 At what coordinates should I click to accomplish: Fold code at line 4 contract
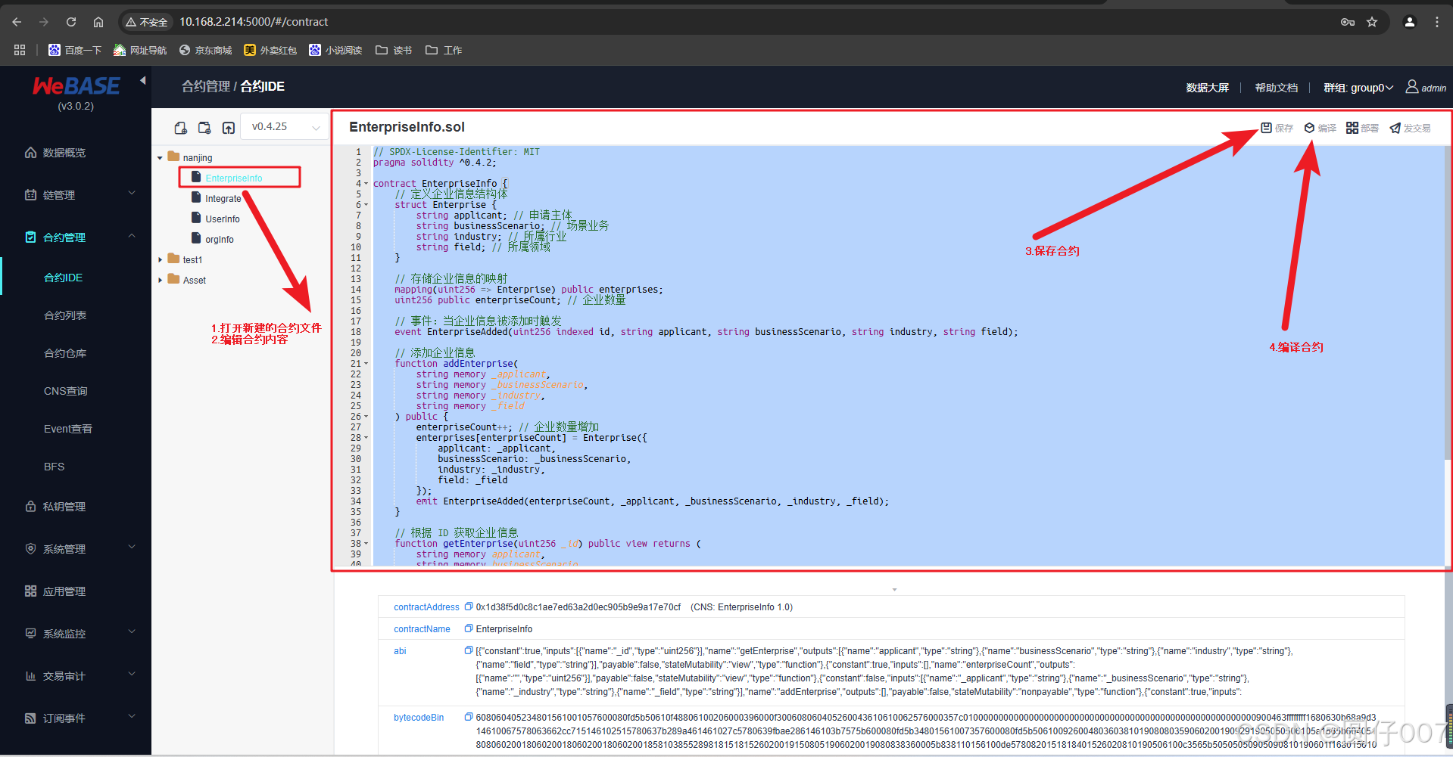click(x=366, y=184)
